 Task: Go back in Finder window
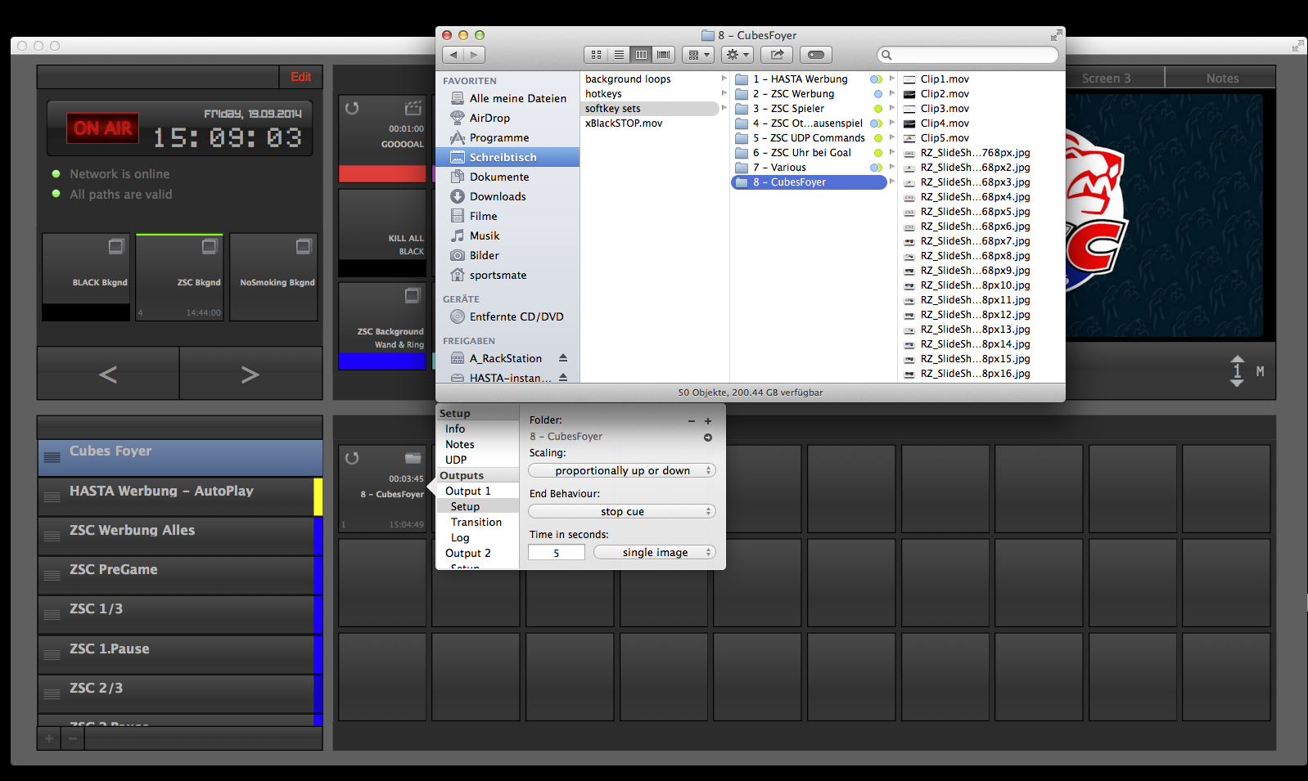coord(453,55)
